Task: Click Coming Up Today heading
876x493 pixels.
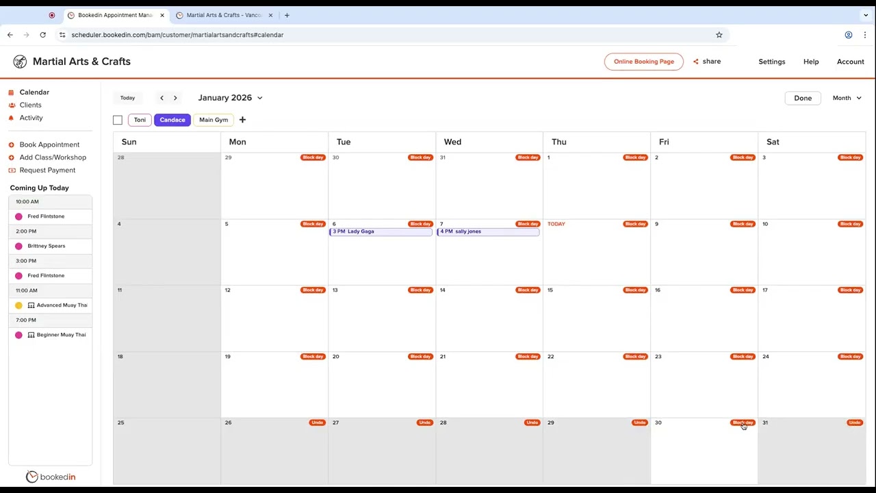Action: tap(39, 188)
